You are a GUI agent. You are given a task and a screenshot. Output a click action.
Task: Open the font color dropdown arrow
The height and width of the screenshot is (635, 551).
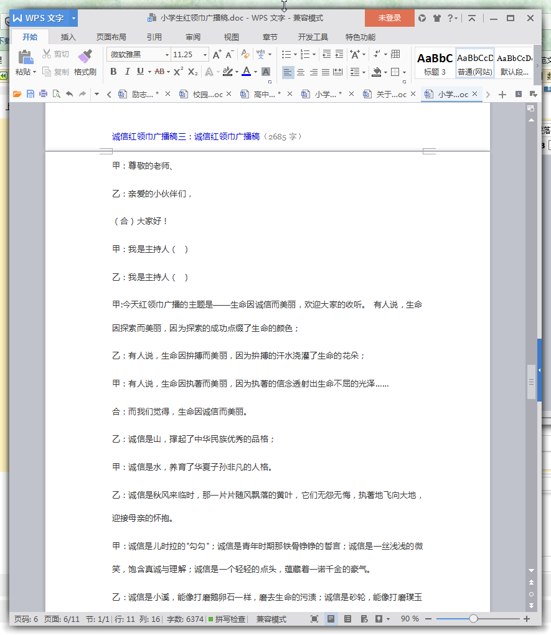pos(256,72)
